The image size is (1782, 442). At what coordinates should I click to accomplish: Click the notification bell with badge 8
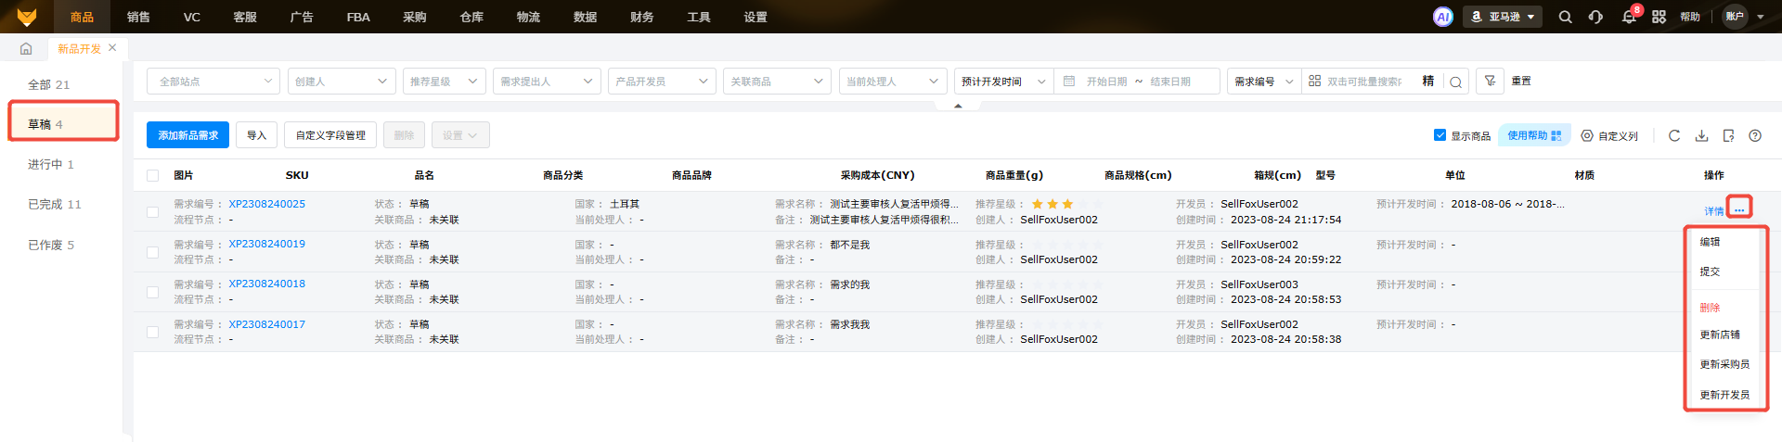coord(1628,17)
